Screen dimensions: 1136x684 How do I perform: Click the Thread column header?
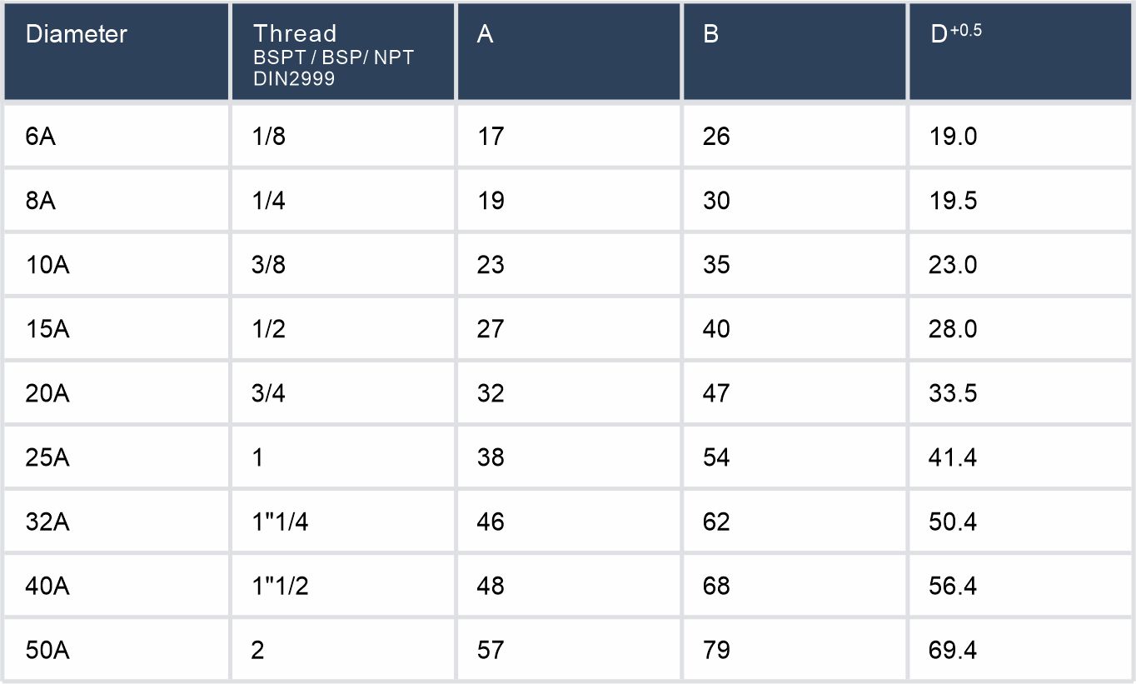click(x=295, y=34)
